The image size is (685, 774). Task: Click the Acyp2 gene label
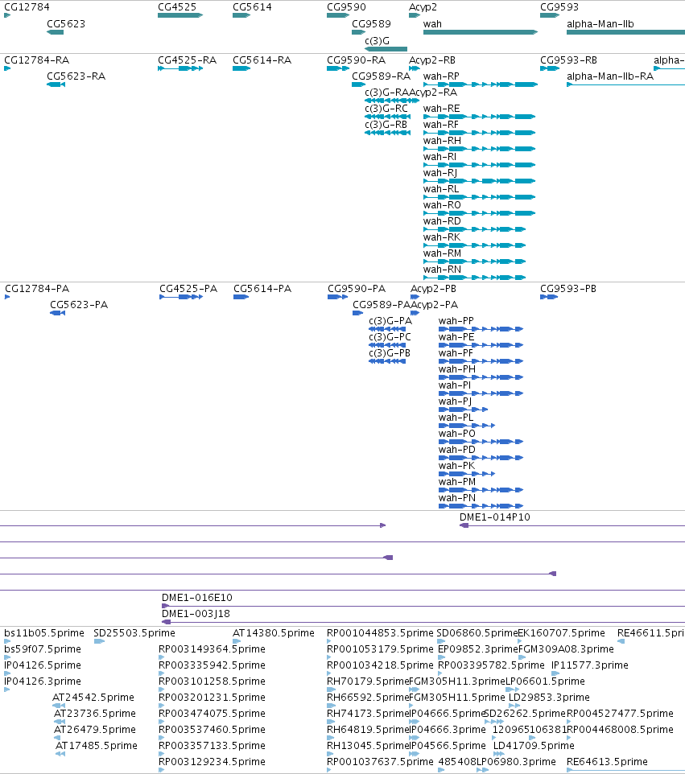423,7
